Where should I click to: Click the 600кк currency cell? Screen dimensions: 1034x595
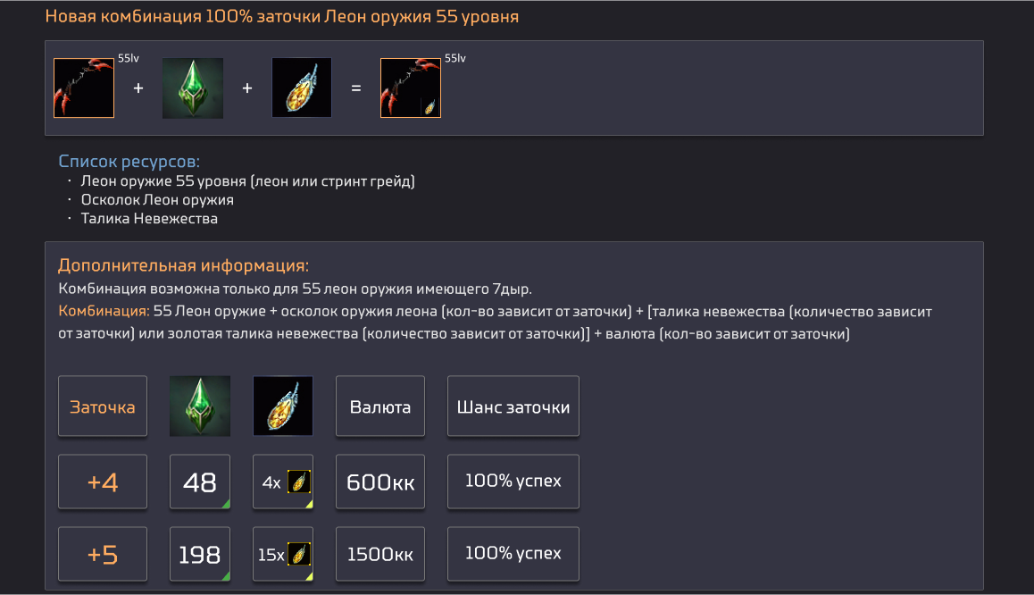(x=380, y=482)
